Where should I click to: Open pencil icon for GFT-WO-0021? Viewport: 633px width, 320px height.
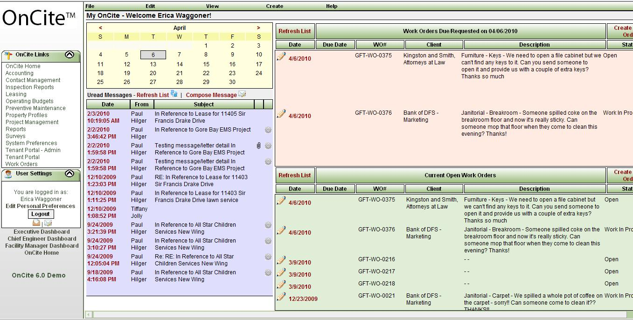(281, 297)
